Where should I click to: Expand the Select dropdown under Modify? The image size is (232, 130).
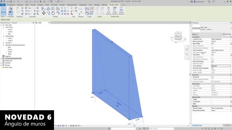[x=3, y=17]
